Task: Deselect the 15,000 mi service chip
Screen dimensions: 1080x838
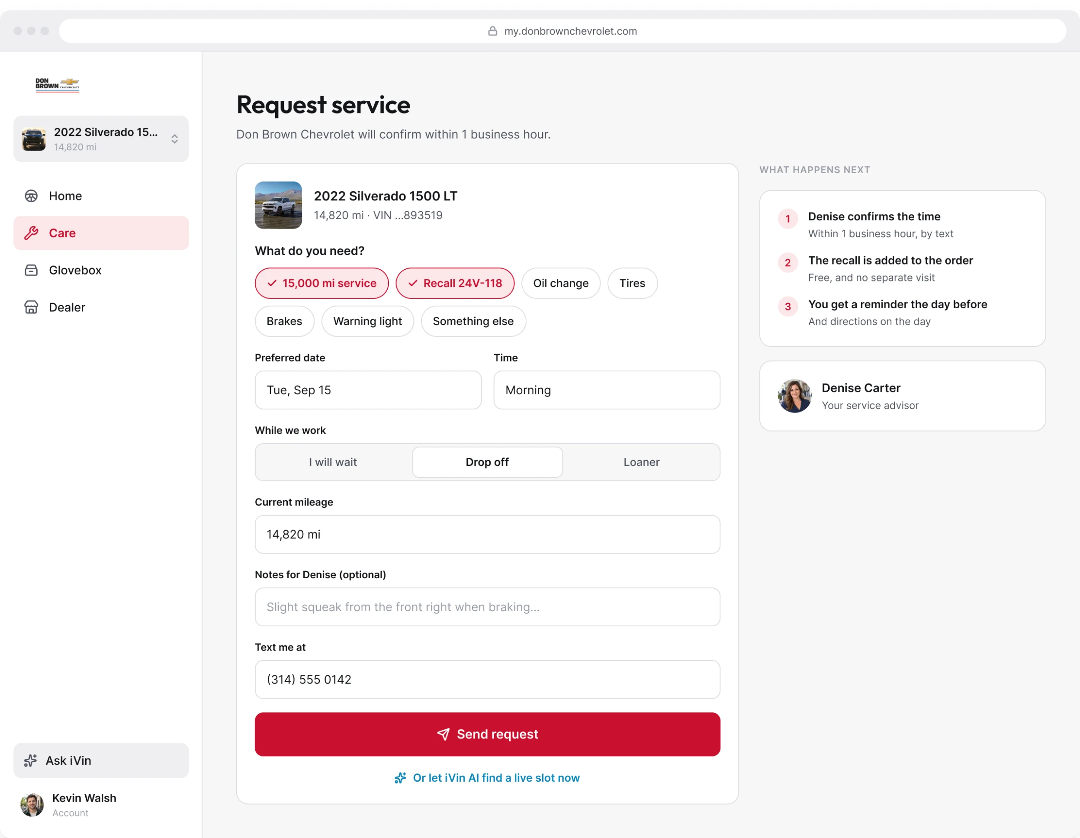Action: point(322,283)
